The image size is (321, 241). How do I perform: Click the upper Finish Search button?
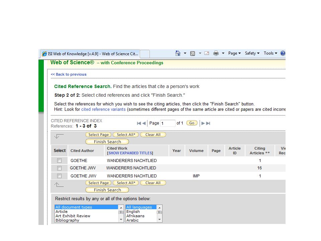click(107, 142)
